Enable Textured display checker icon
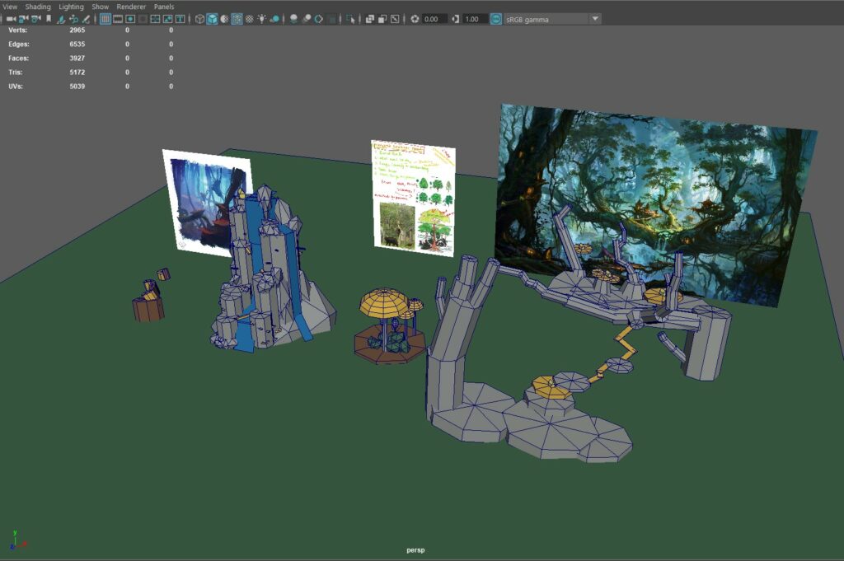 pyautogui.click(x=249, y=19)
